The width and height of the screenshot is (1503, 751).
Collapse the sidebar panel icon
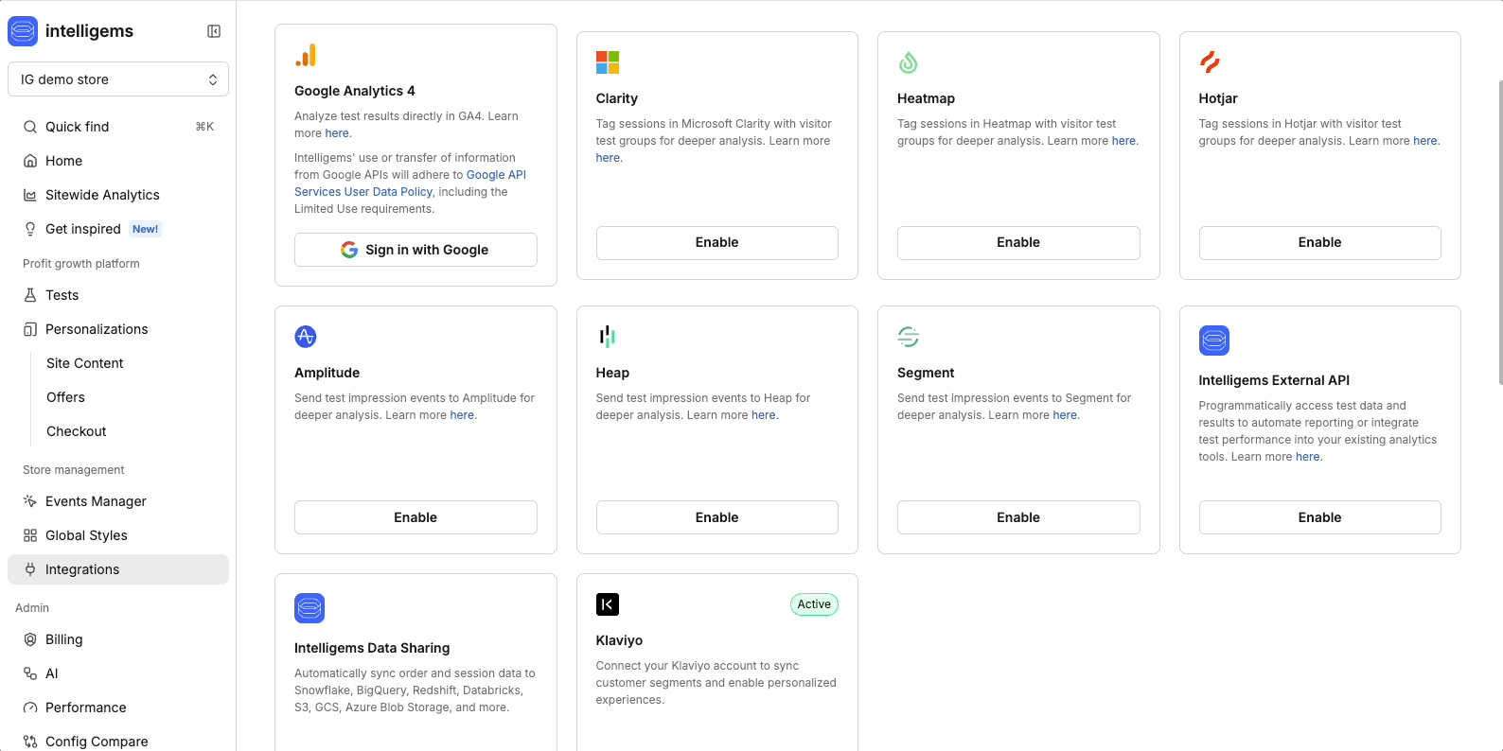click(x=214, y=31)
